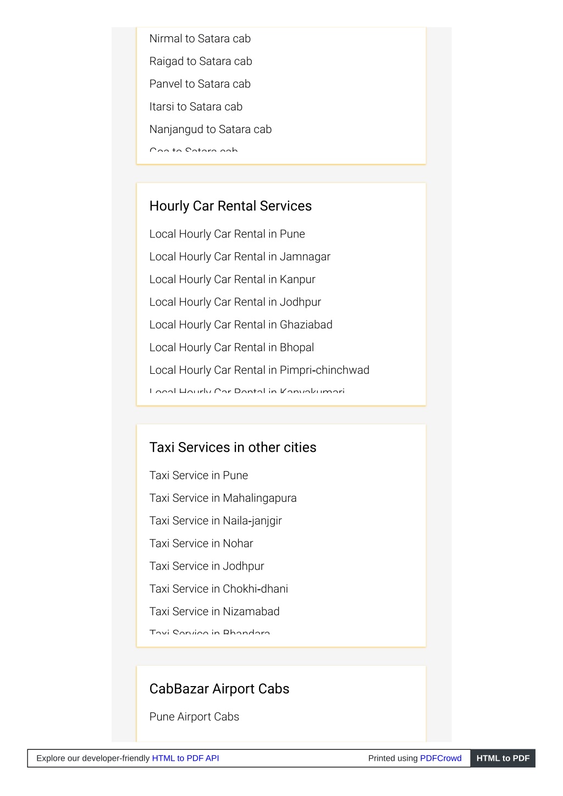Open Nirmal to Satara cab link
Viewport: 563px width, 796px height.
coord(200,39)
